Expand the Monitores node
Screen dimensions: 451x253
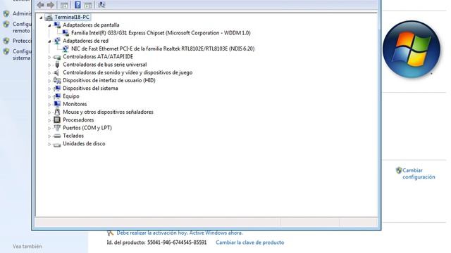(49, 105)
